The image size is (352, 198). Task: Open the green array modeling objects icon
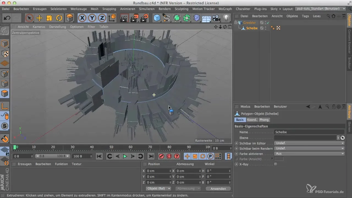[x=187, y=18]
